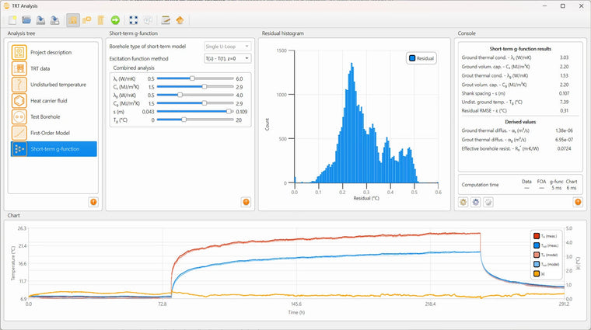Screen dimensions: 591x330
Task: Toggle Tout (model) light blue legend swatch
Action: pos(537,264)
